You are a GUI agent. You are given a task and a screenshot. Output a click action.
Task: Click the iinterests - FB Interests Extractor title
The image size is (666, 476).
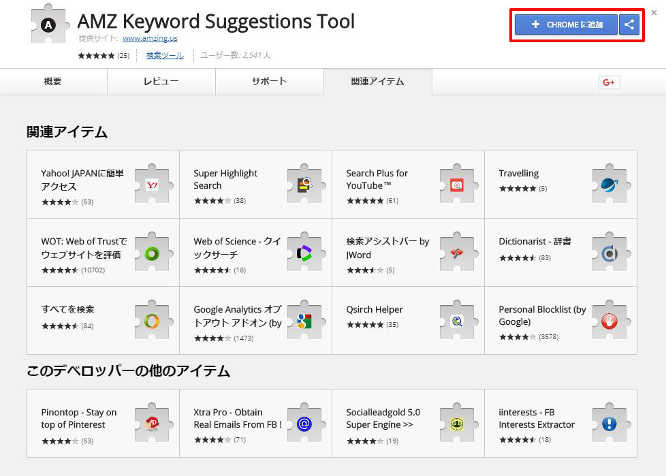pos(537,418)
